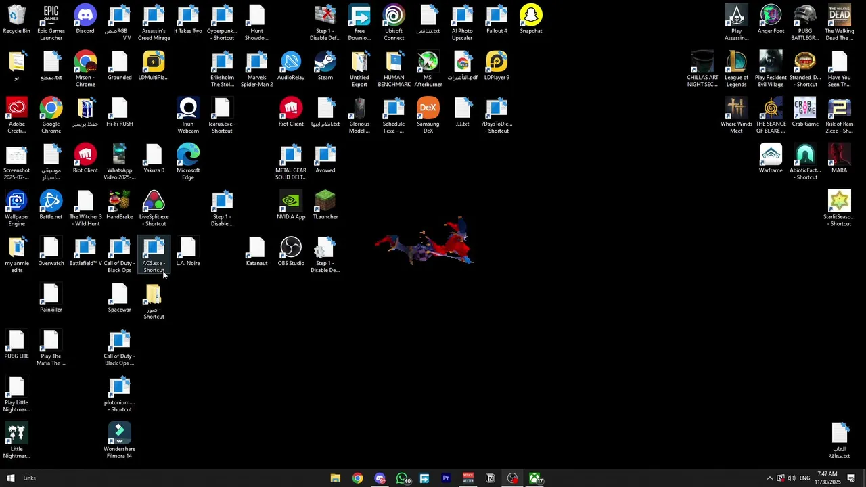Select the Wallpaper Engine icon
866x487 pixels.
(17, 209)
